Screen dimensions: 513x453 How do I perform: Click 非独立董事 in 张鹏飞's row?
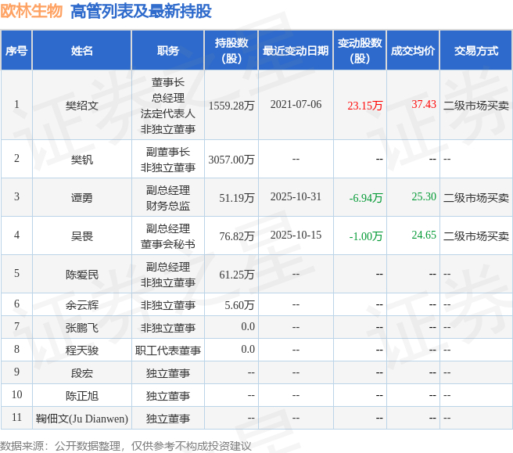[x=168, y=328]
